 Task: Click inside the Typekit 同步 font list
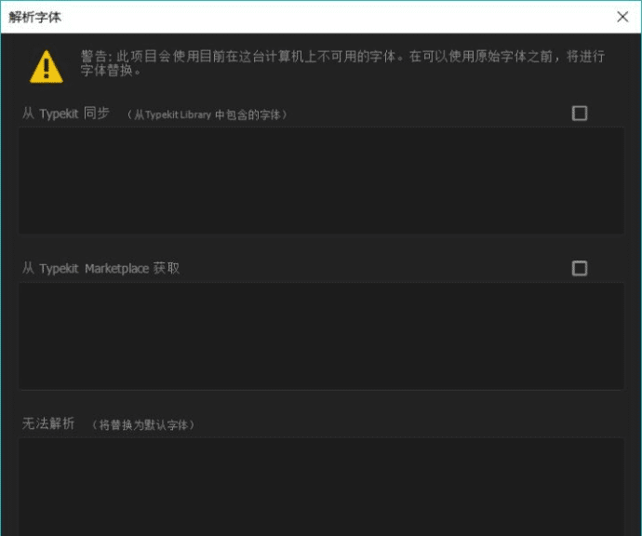321,181
